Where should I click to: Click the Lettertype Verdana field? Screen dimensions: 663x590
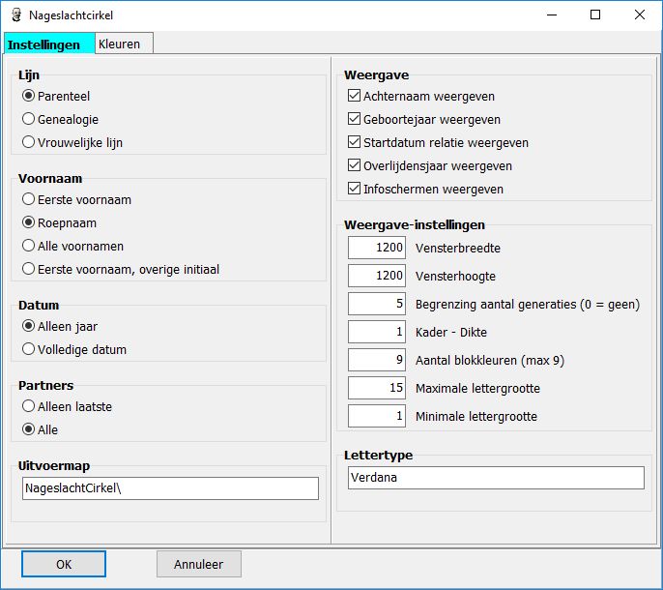pos(495,478)
